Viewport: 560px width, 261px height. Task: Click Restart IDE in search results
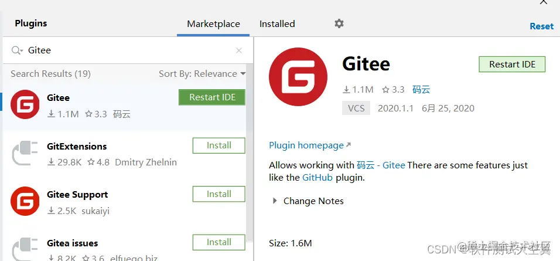tap(212, 97)
